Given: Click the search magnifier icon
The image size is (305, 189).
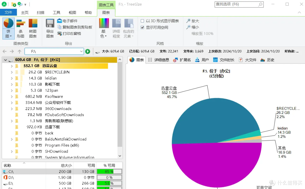Looking at the screenshot, I should pos(260,4).
